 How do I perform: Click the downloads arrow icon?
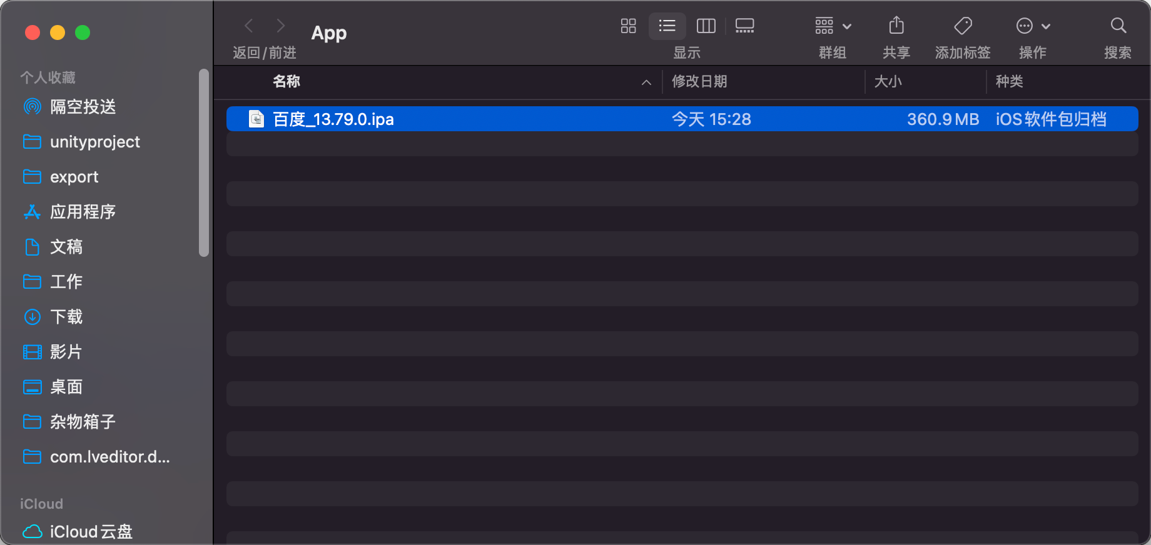pos(33,317)
